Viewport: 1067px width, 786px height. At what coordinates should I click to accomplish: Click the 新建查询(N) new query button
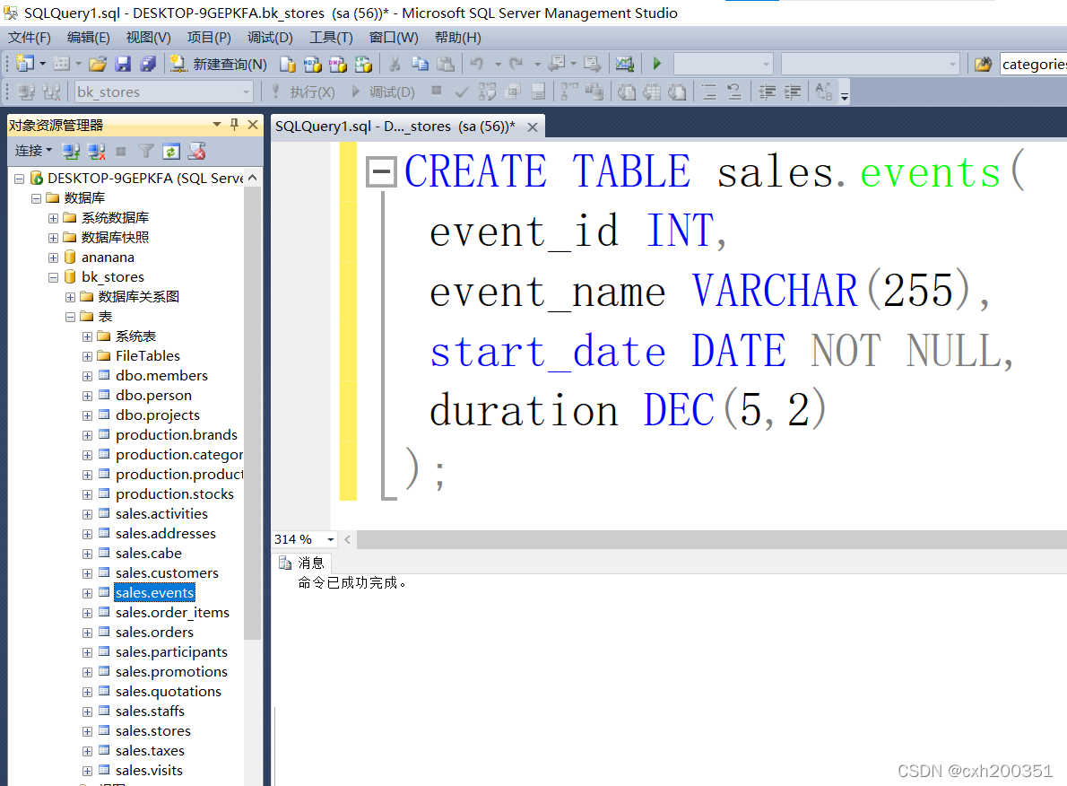(219, 64)
